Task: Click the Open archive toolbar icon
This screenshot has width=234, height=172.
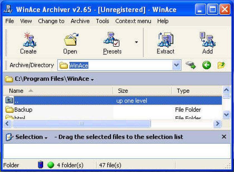Action: [71, 39]
